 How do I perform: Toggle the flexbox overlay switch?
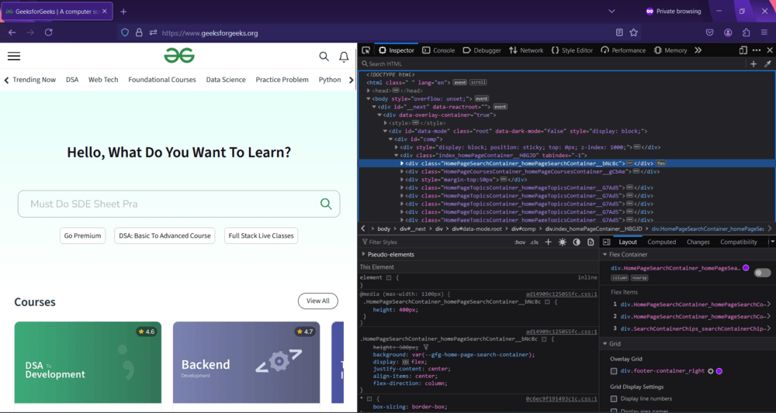pyautogui.click(x=762, y=273)
